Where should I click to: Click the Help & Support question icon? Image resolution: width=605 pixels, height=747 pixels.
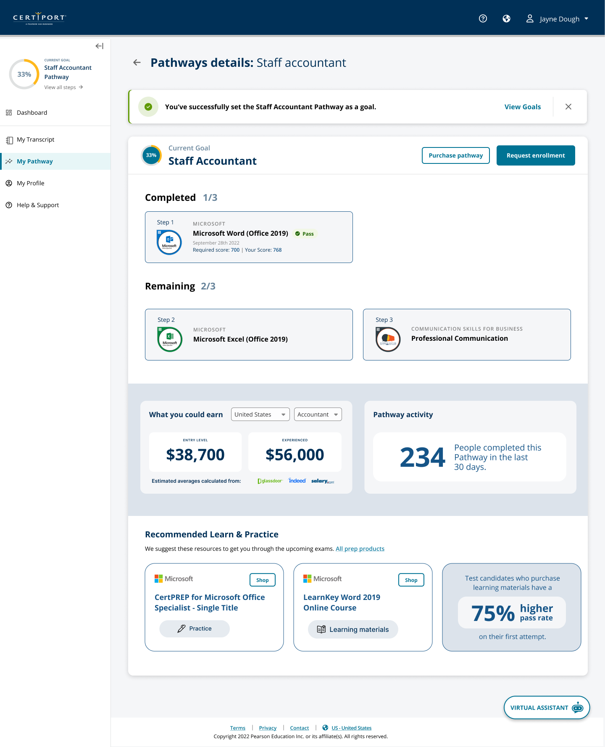click(9, 205)
